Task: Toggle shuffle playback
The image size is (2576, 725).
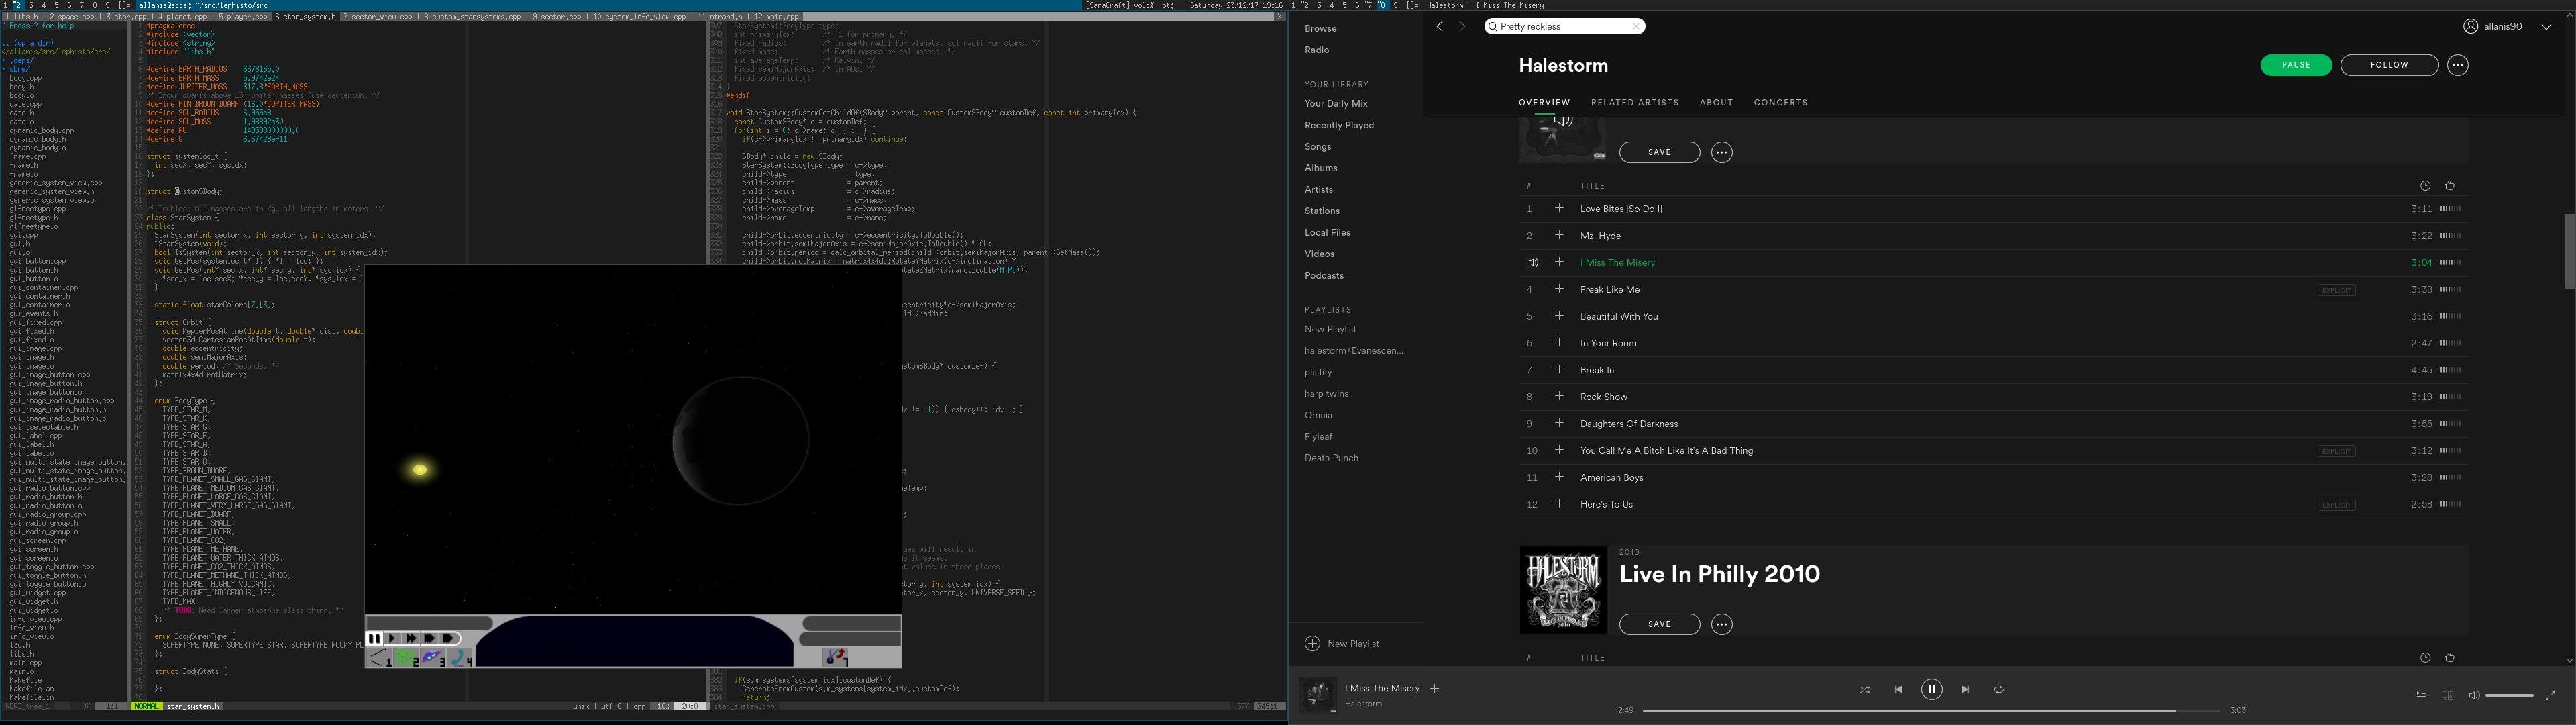Action: tap(1864, 690)
